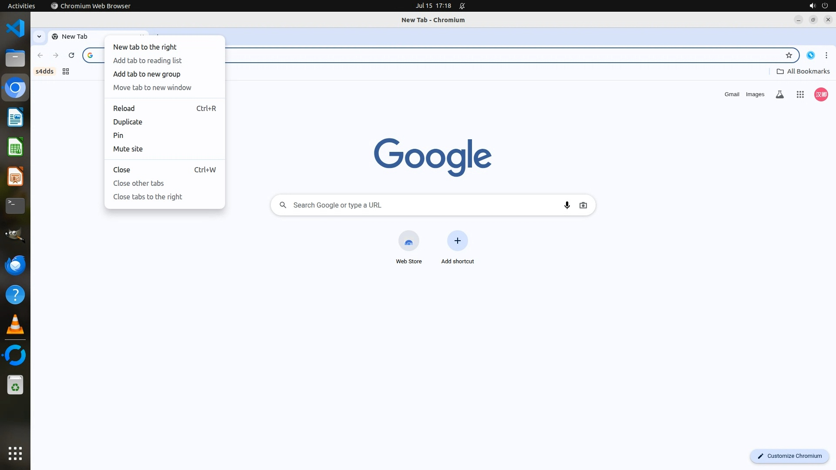The width and height of the screenshot is (836, 470).
Task: Open Search Labs flask icon
Action: pos(779,94)
